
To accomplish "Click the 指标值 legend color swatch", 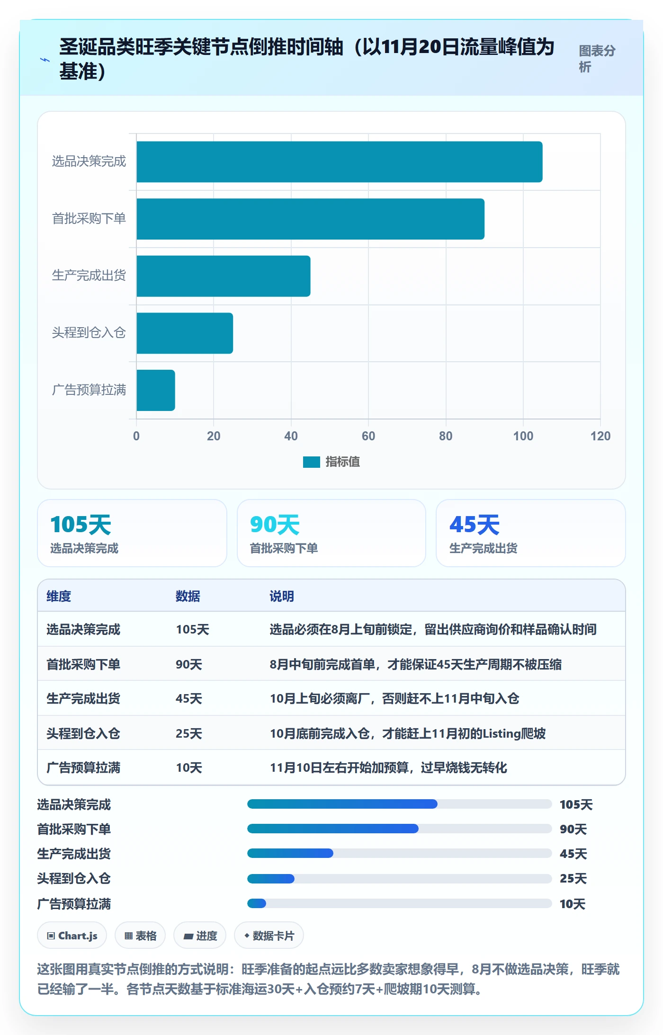I will click(312, 462).
